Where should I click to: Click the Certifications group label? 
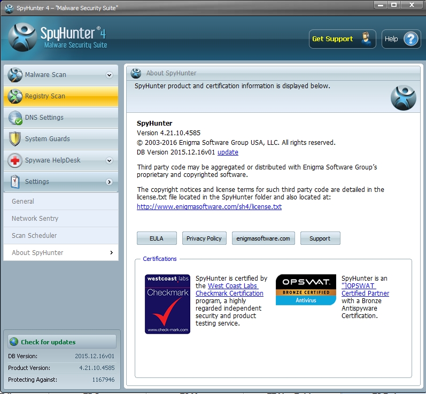(160, 259)
